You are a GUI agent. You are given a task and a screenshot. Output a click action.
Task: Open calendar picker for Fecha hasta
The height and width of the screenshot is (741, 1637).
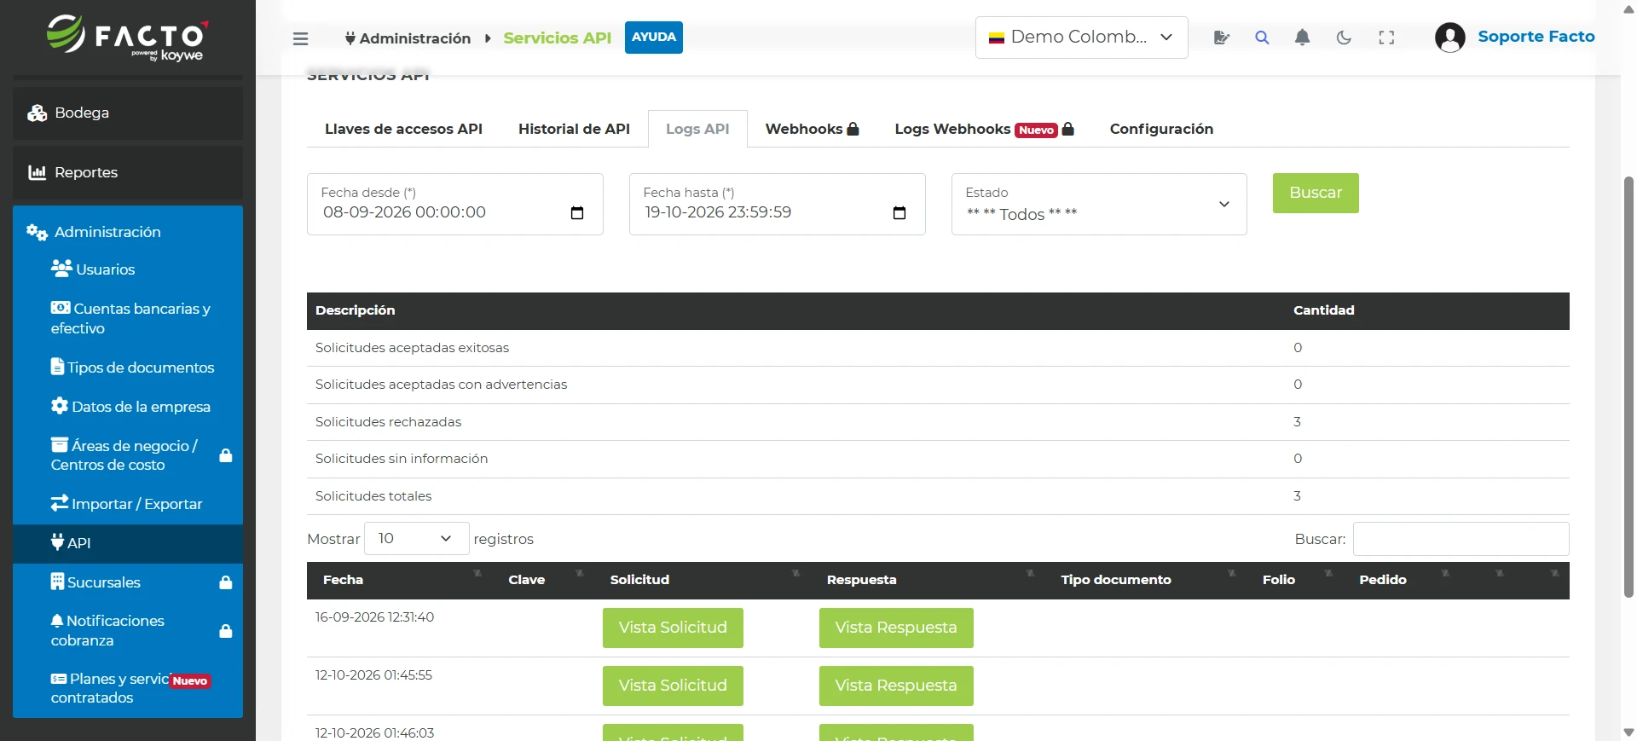(x=899, y=213)
